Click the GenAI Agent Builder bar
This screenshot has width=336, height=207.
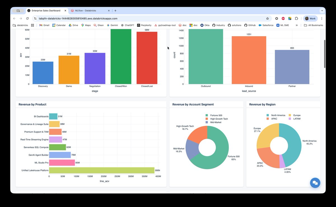pyautogui.click(x=60, y=155)
